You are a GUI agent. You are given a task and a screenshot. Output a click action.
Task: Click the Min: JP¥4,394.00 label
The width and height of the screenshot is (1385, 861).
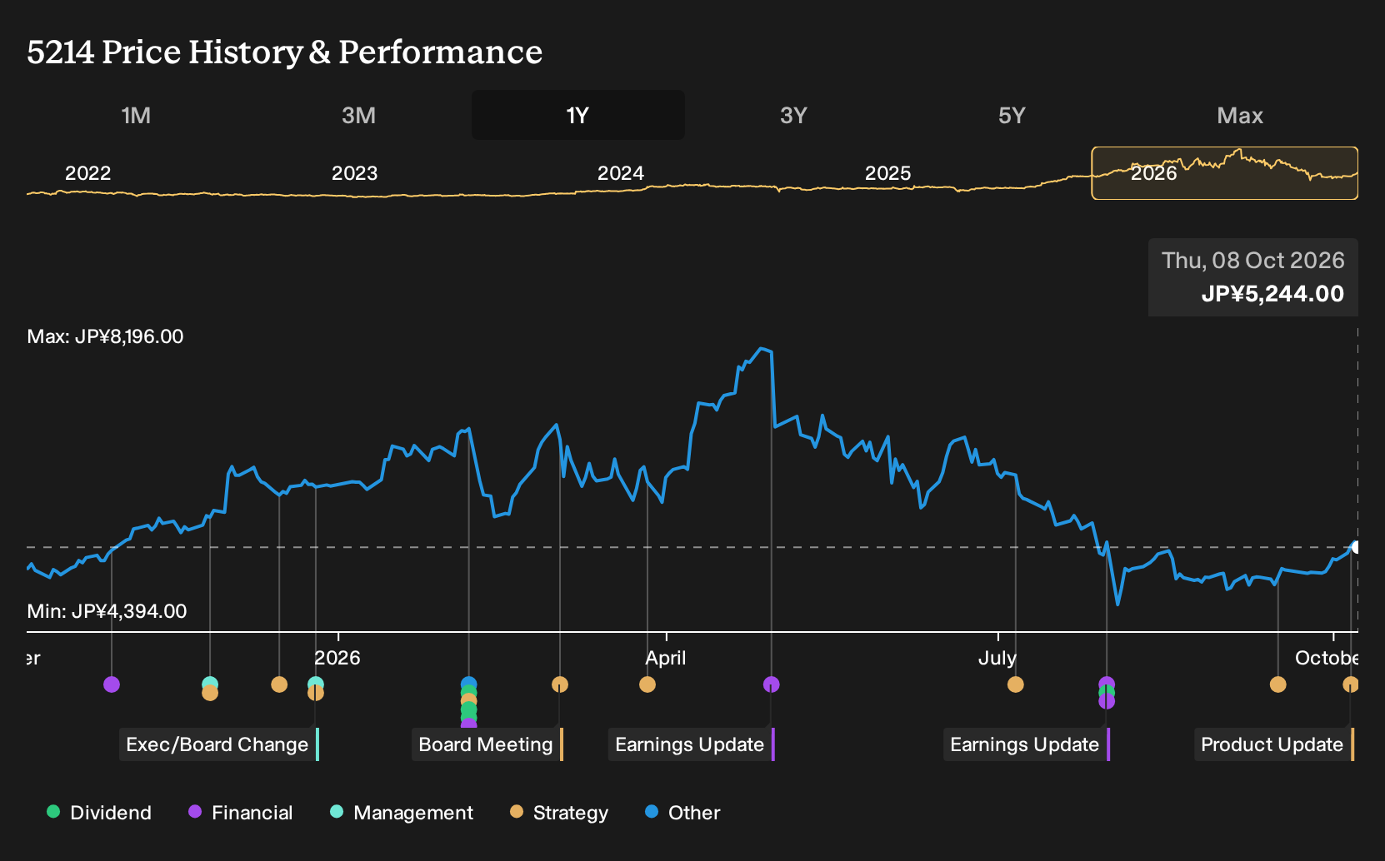point(107,611)
